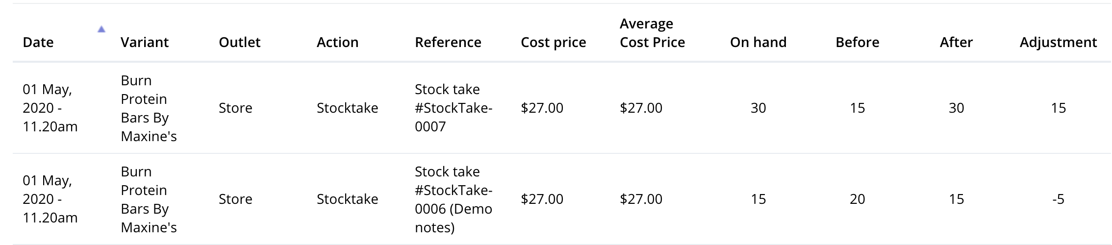1112x245 pixels.
Task: Sort table by Date column header
Action: [x=38, y=43]
